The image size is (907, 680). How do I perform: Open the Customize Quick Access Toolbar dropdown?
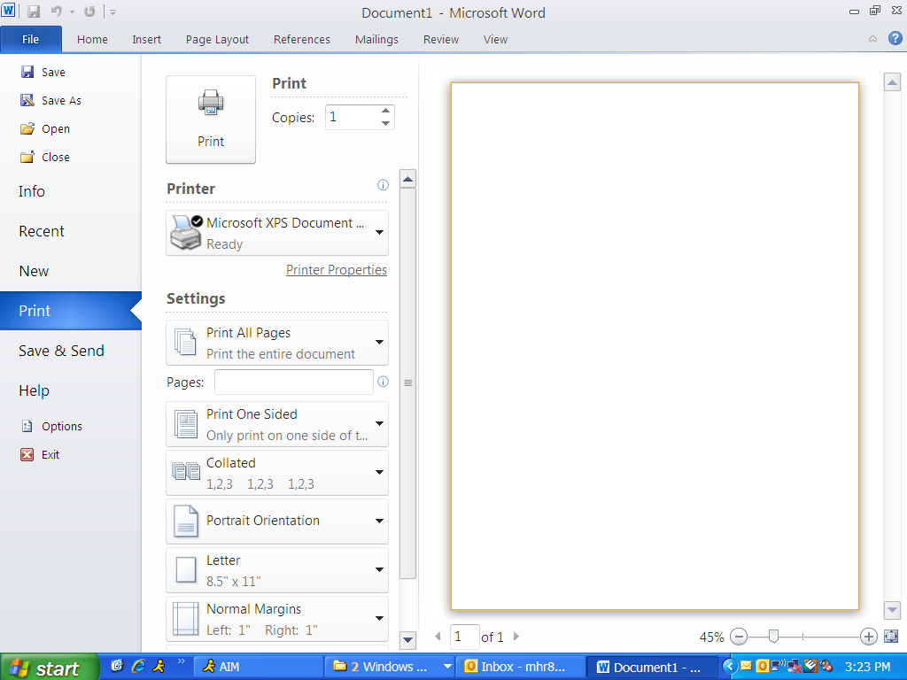pyautogui.click(x=113, y=12)
